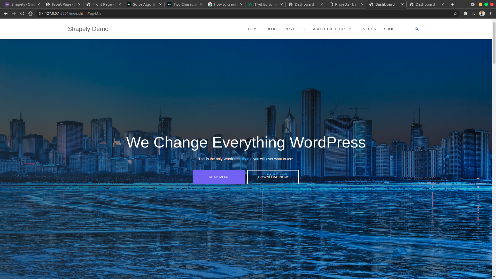The height and width of the screenshot is (279, 496).
Task: Click the site search magnifier icon
Action: [x=417, y=29]
